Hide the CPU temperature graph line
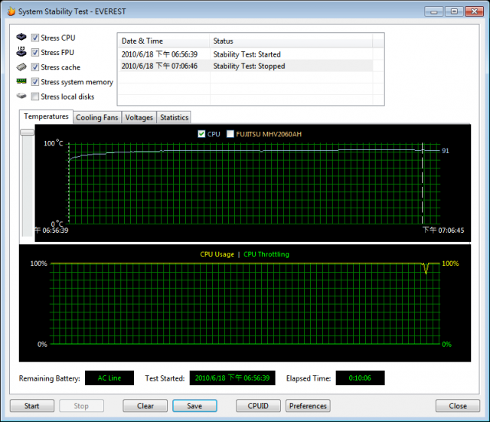Image resolution: width=490 pixels, height=422 pixels. [201, 134]
